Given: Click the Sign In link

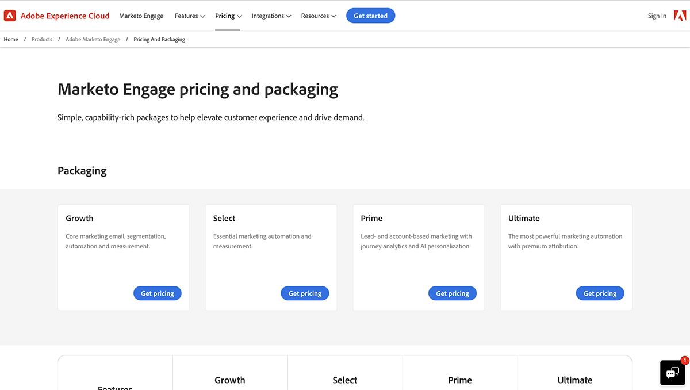Looking at the screenshot, I should [x=657, y=16].
